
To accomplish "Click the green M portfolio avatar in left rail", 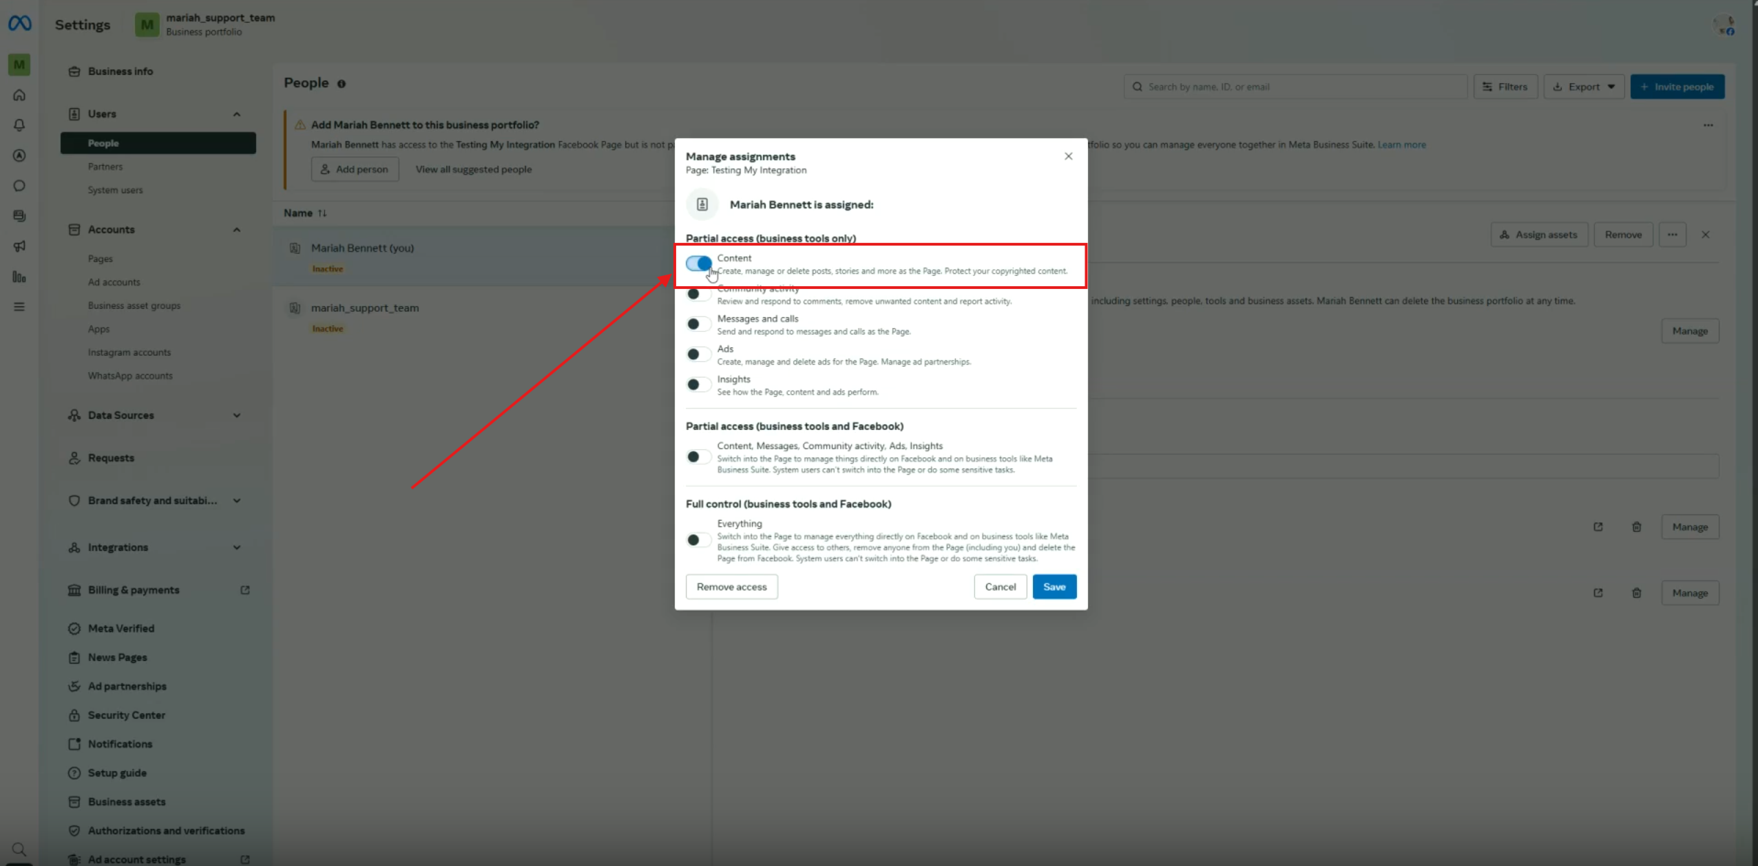I will pos(19,65).
